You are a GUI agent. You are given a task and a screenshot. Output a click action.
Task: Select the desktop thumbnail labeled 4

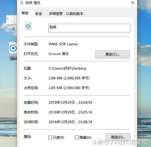pyautogui.click(x=11, y=20)
